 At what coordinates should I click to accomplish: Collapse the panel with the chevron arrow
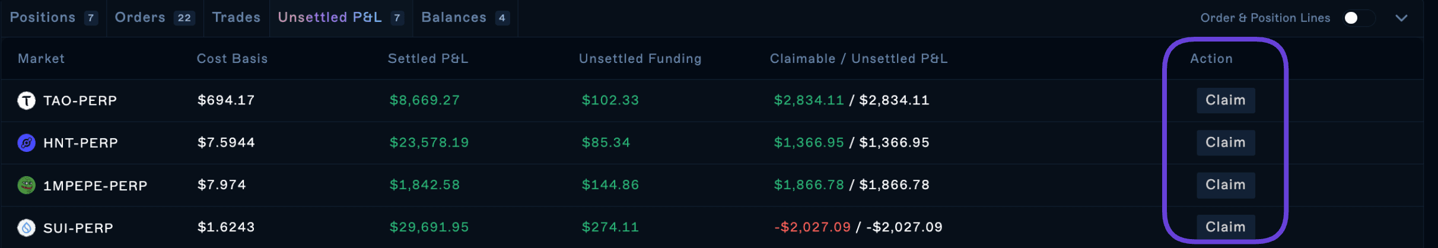point(1401,18)
